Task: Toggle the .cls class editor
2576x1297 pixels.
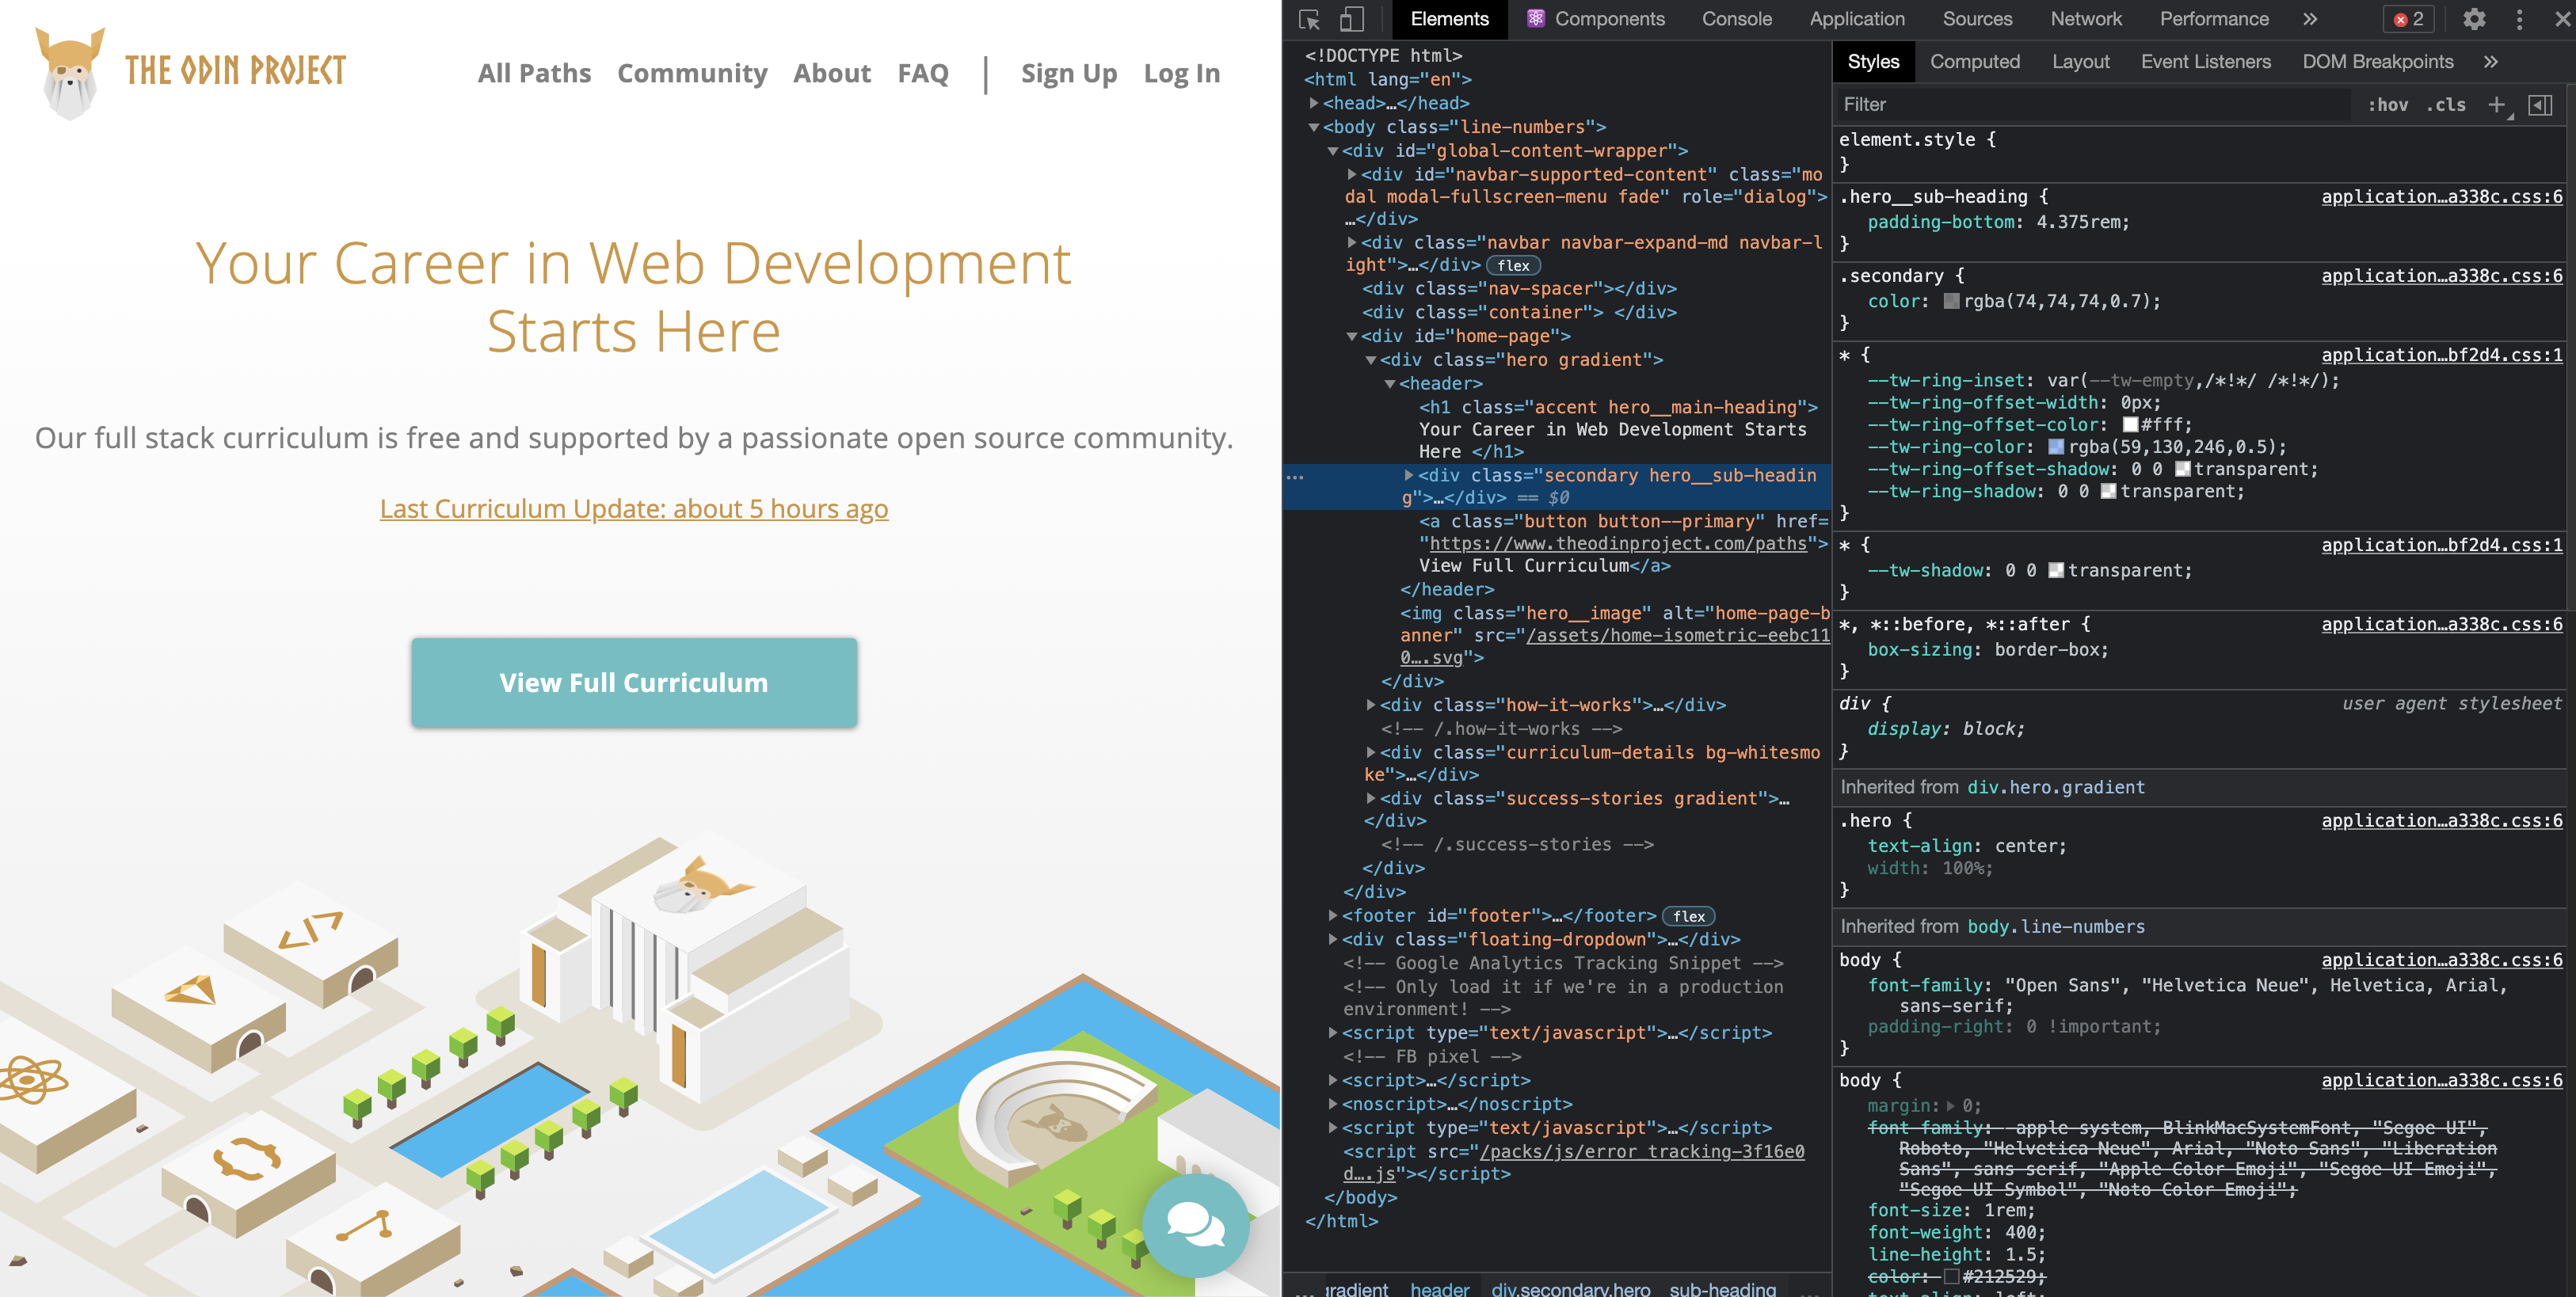Action: coord(2445,105)
